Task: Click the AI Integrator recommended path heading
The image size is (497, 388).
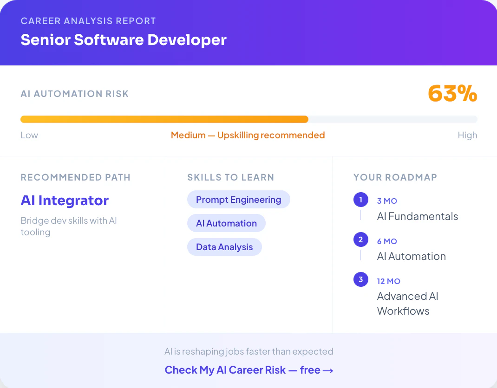Action: (65, 200)
